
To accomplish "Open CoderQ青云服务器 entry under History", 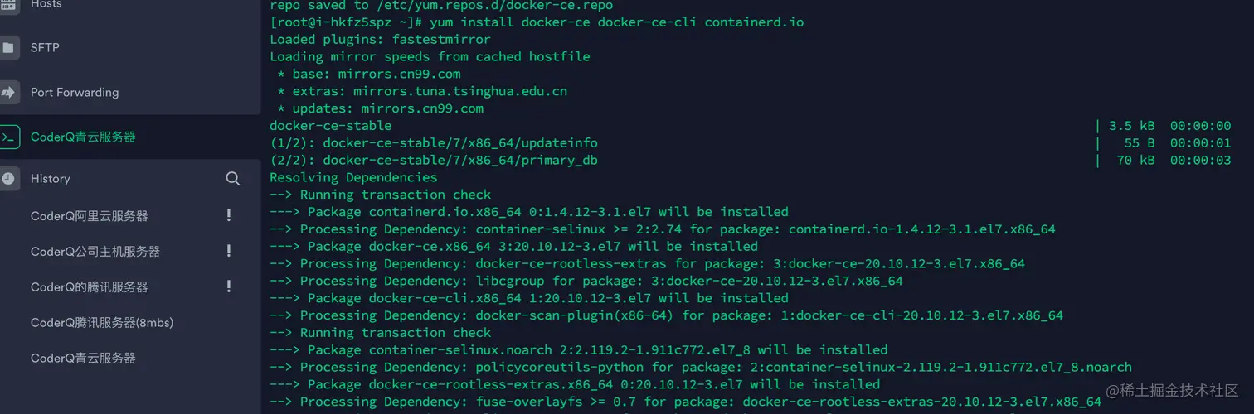I will point(83,359).
